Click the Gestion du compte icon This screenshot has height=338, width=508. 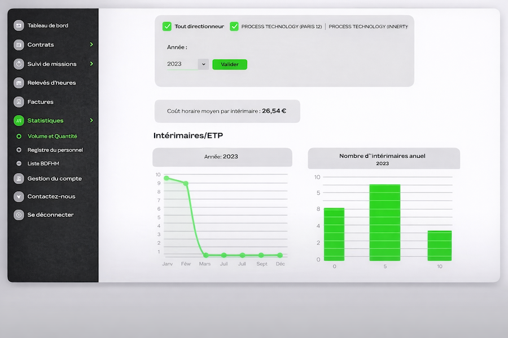[19, 179]
